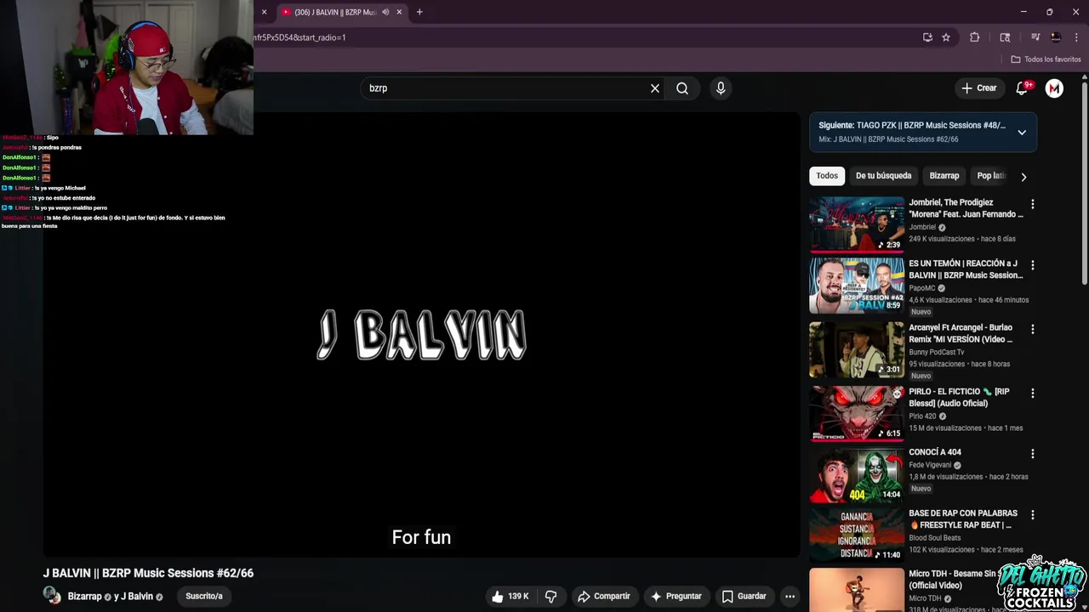
Task: Dislike the video with thumbs down
Action: tap(550, 597)
